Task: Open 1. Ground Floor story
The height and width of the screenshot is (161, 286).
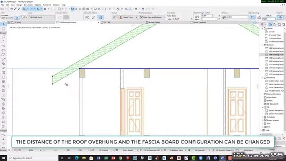Action: [x=273, y=38]
